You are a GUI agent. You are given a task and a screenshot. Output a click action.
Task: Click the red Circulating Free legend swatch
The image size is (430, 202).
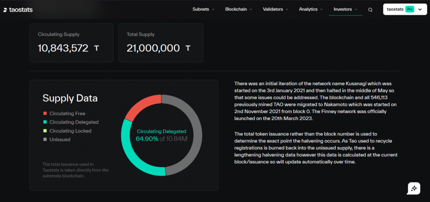point(45,113)
